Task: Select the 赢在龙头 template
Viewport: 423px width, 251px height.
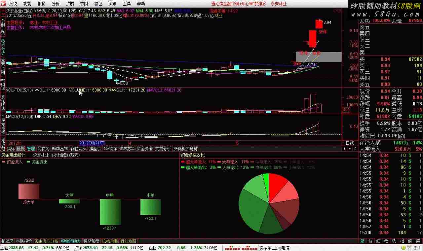Action: click(78, 149)
